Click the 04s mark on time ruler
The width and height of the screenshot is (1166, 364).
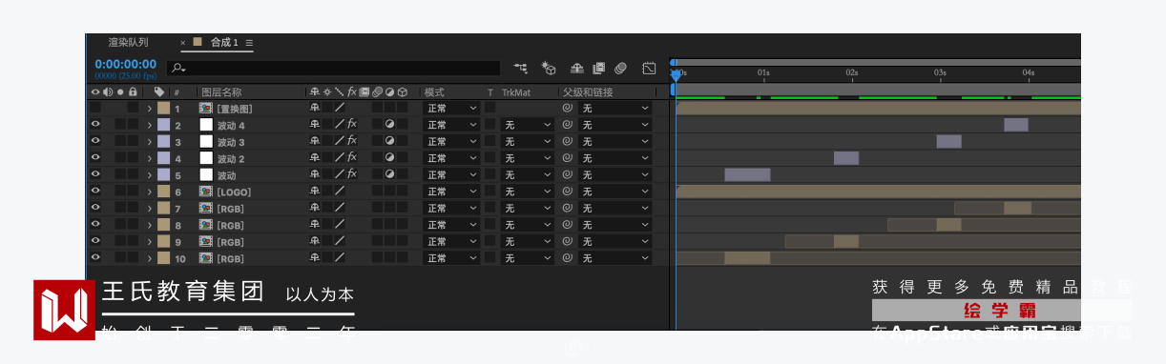1028,72
